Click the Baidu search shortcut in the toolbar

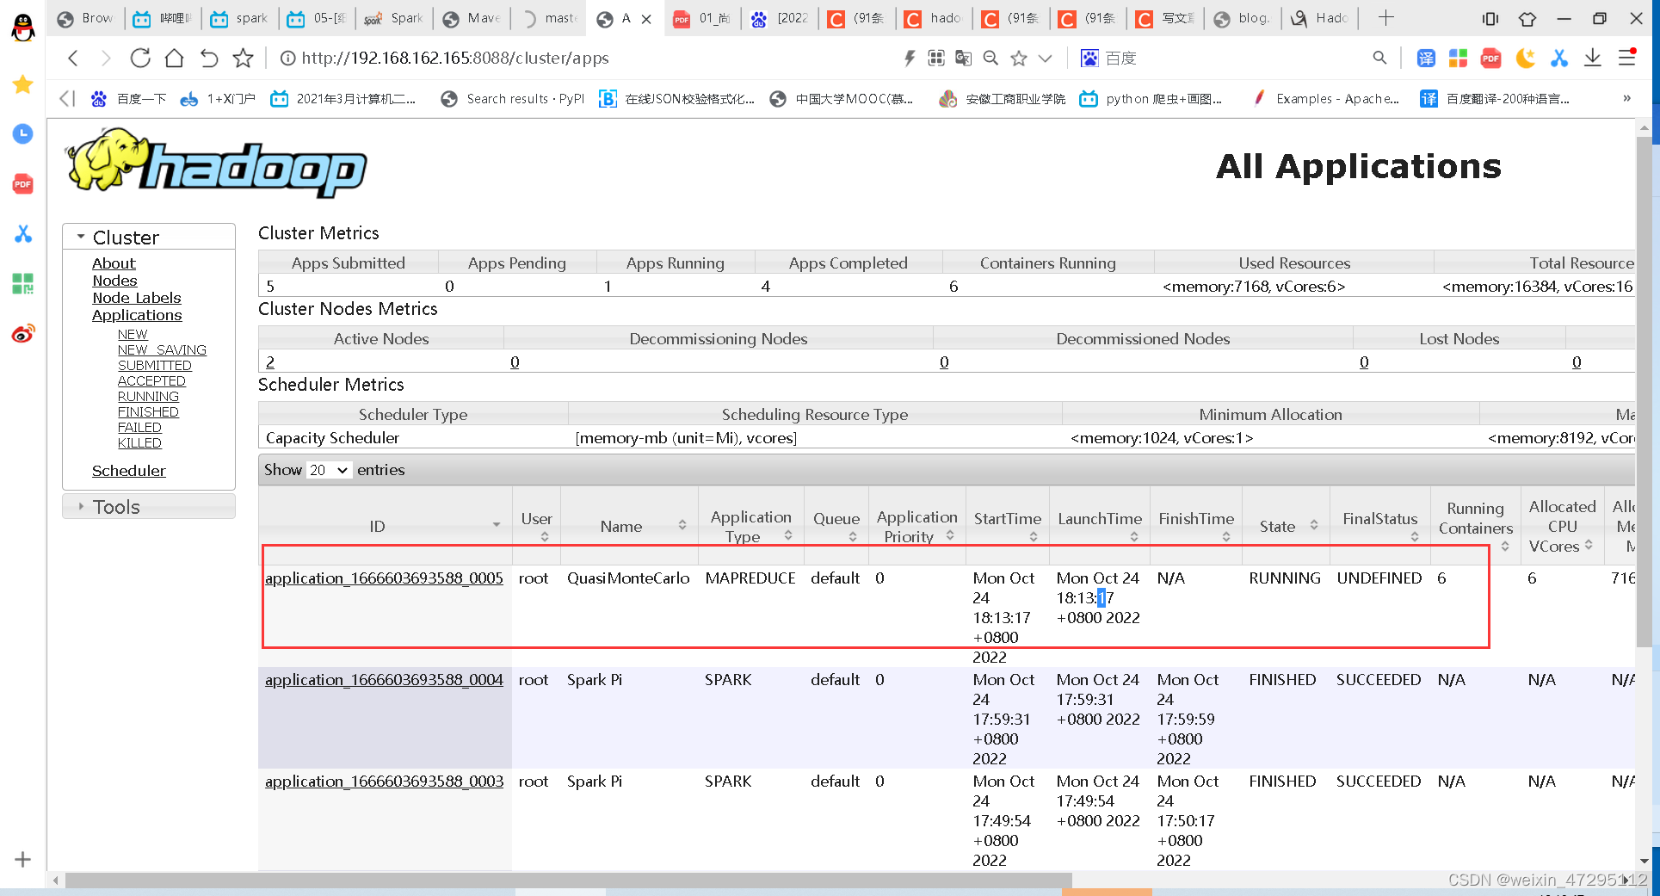pyautogui.click(x=1108, y=58)
